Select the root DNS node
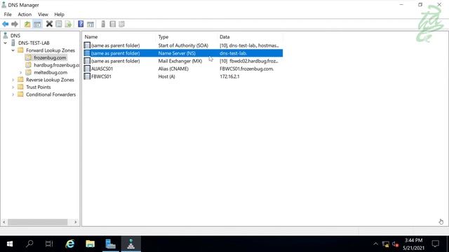 point(15,36)
